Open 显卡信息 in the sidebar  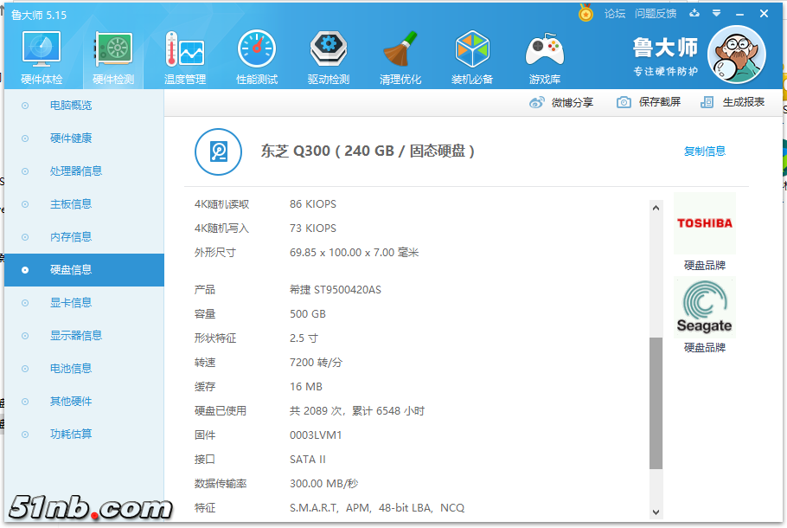(x=71, y=303)
